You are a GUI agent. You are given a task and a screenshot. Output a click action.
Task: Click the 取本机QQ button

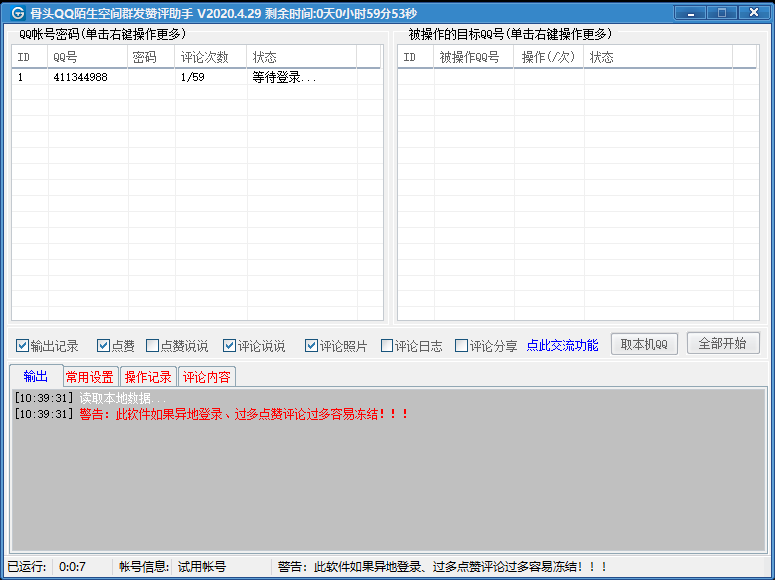pos(645,344)
